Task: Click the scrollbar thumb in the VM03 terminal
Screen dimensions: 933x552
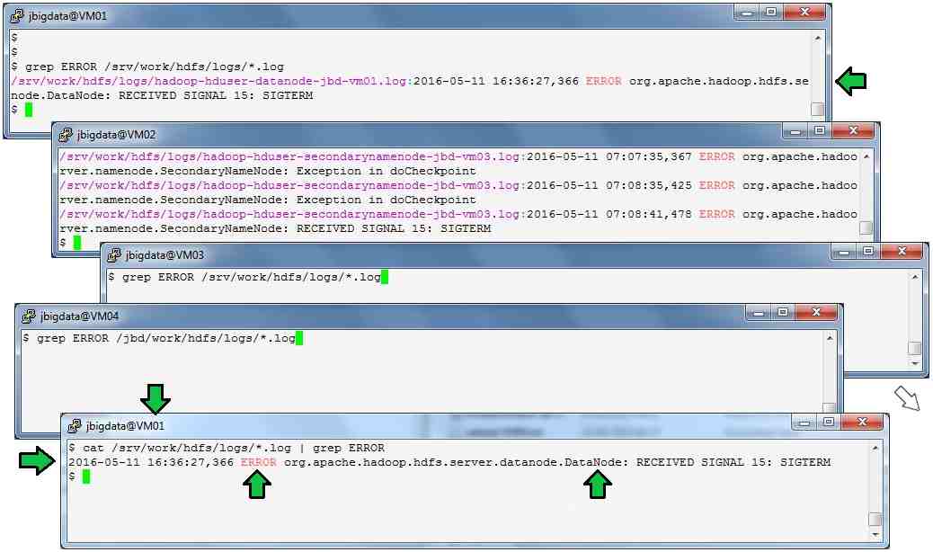Action: click(x=914, y=349)
